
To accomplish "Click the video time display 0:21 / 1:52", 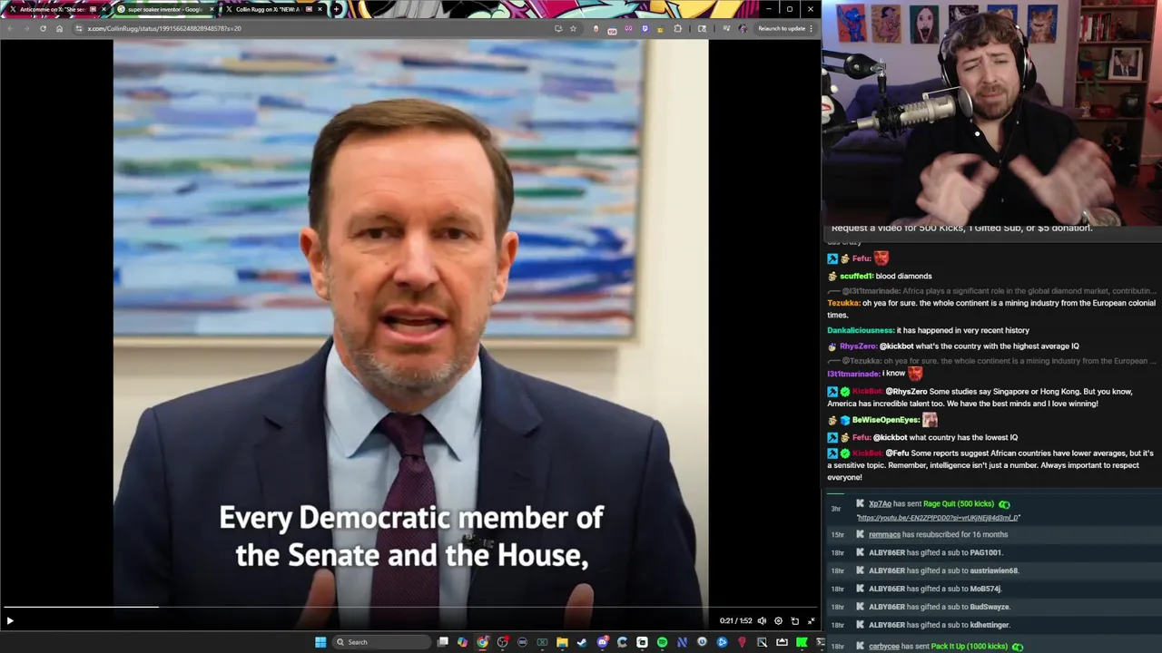I will click(736, 621).
